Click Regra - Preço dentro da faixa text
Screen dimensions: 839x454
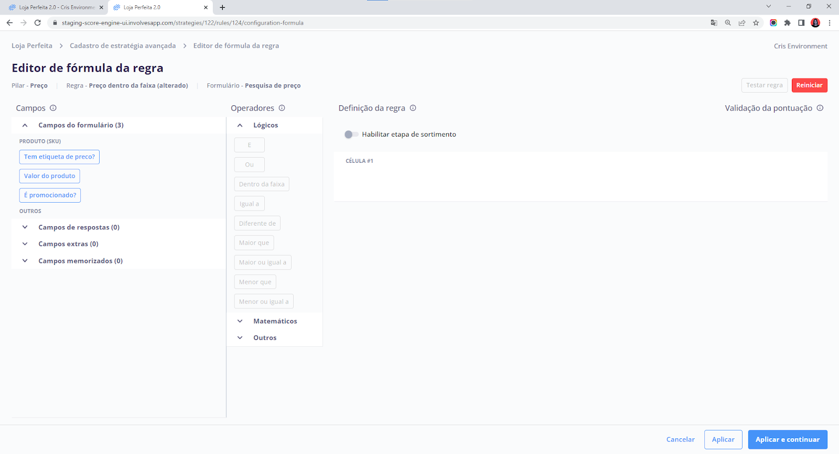coord(127,85)
